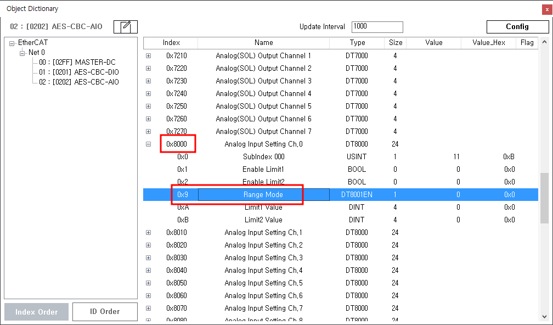Expand the 0x8010 Analog Input Setting Ch.1

coord(148,233)
